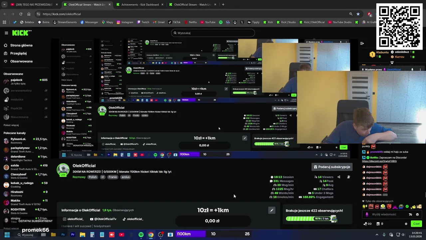The width and height of the screenshot is (426, 240).
Task: Open Spotify from the taskbar
Action: click(x=141, y=235)
